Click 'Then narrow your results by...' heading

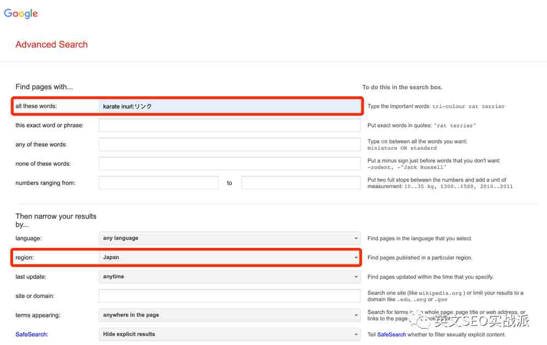coord(56,220)
